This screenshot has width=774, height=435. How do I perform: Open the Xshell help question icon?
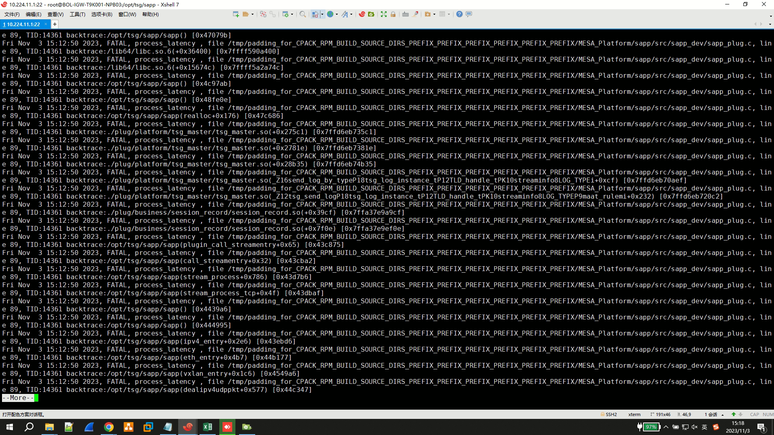click(x=459, y=14)
